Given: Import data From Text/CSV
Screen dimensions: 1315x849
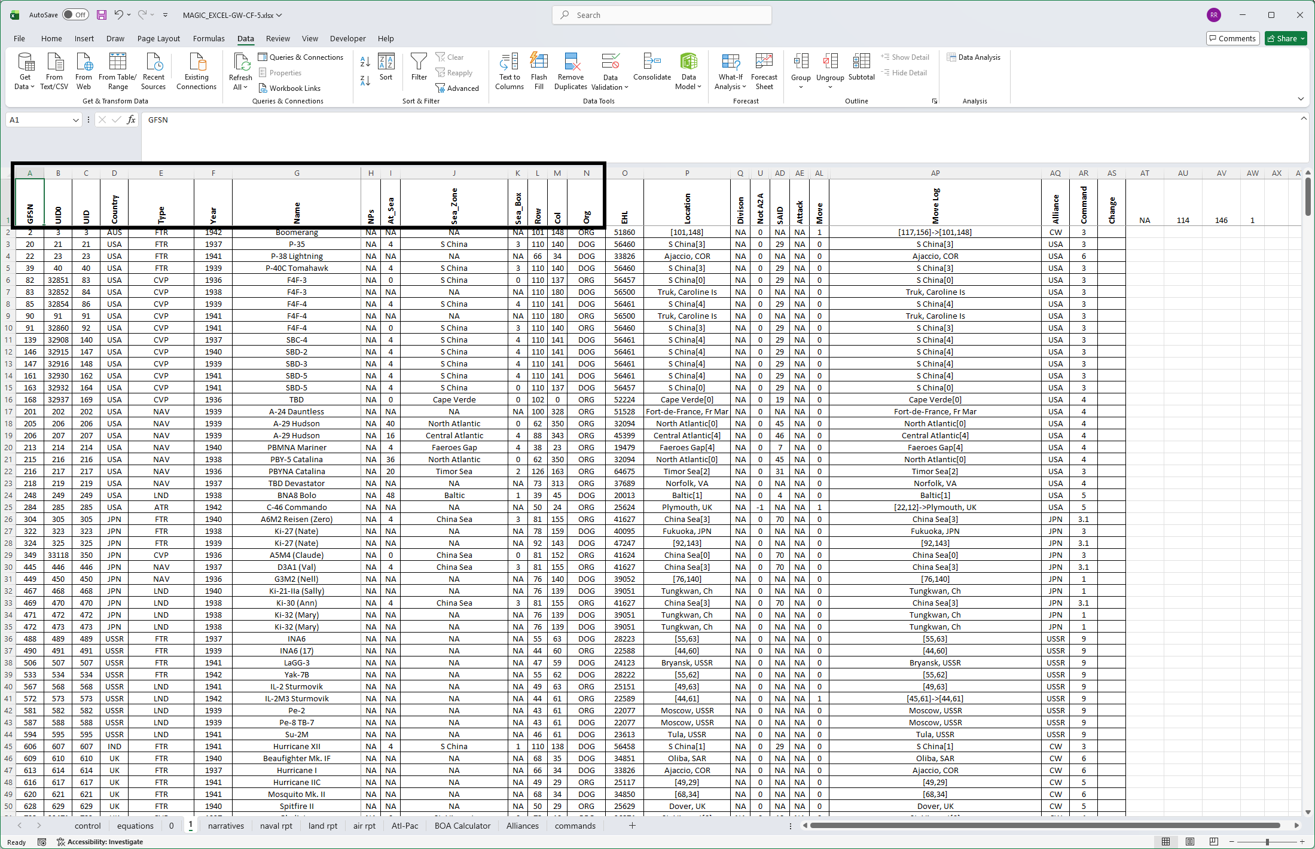Looking at the screenshot, I should (54, 71).
